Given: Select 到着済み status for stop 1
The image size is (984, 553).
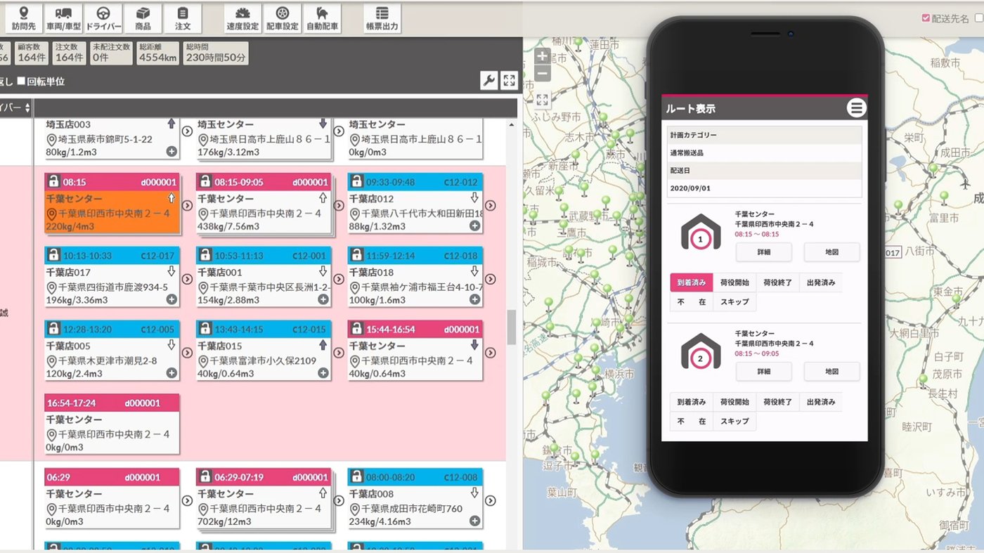Looking at the screenshot, I should click(691, 282).
